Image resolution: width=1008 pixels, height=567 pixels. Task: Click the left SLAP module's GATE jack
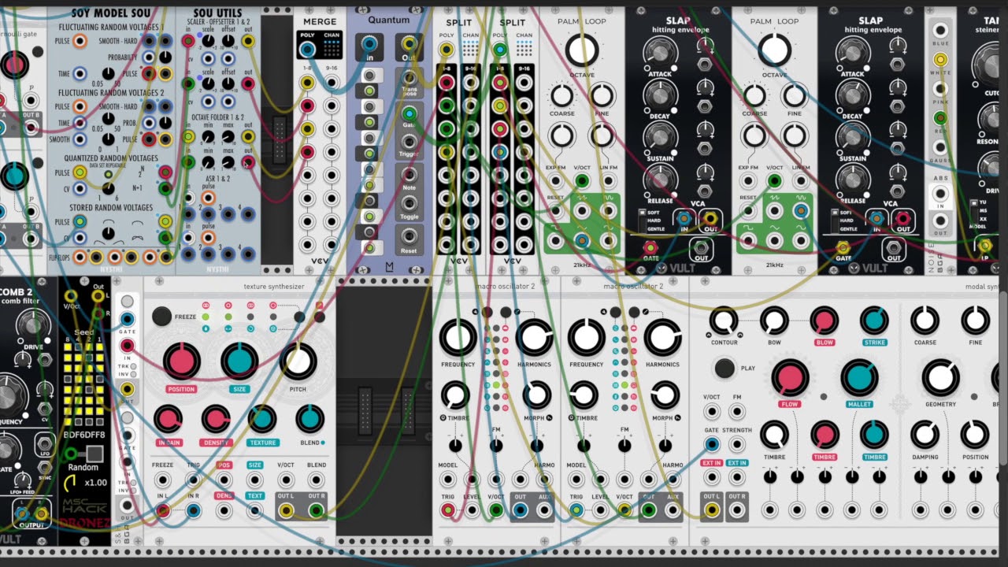(651, 249)
